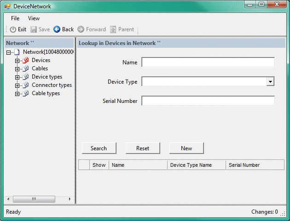
Task: Select Cables label in the tree
Action: click(40, 68)
